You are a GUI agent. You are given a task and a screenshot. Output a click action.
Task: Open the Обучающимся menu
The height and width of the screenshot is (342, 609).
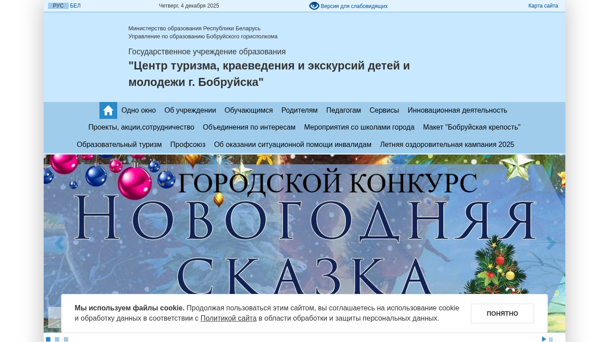pos(249,110)
